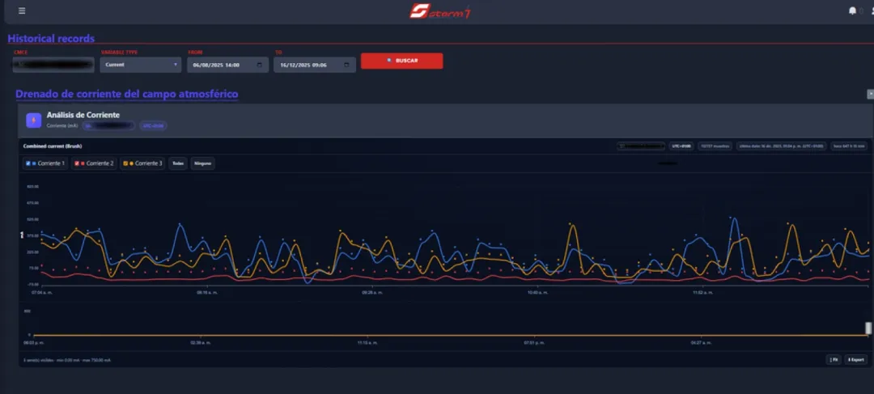
Task: Click the BUSCAR search button
Action: click(x=402, y=61)
